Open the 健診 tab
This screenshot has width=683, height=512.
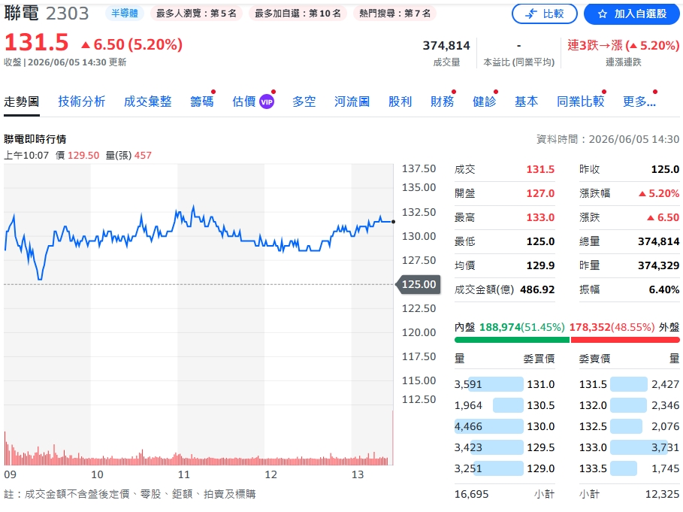[x=485, y=101]
